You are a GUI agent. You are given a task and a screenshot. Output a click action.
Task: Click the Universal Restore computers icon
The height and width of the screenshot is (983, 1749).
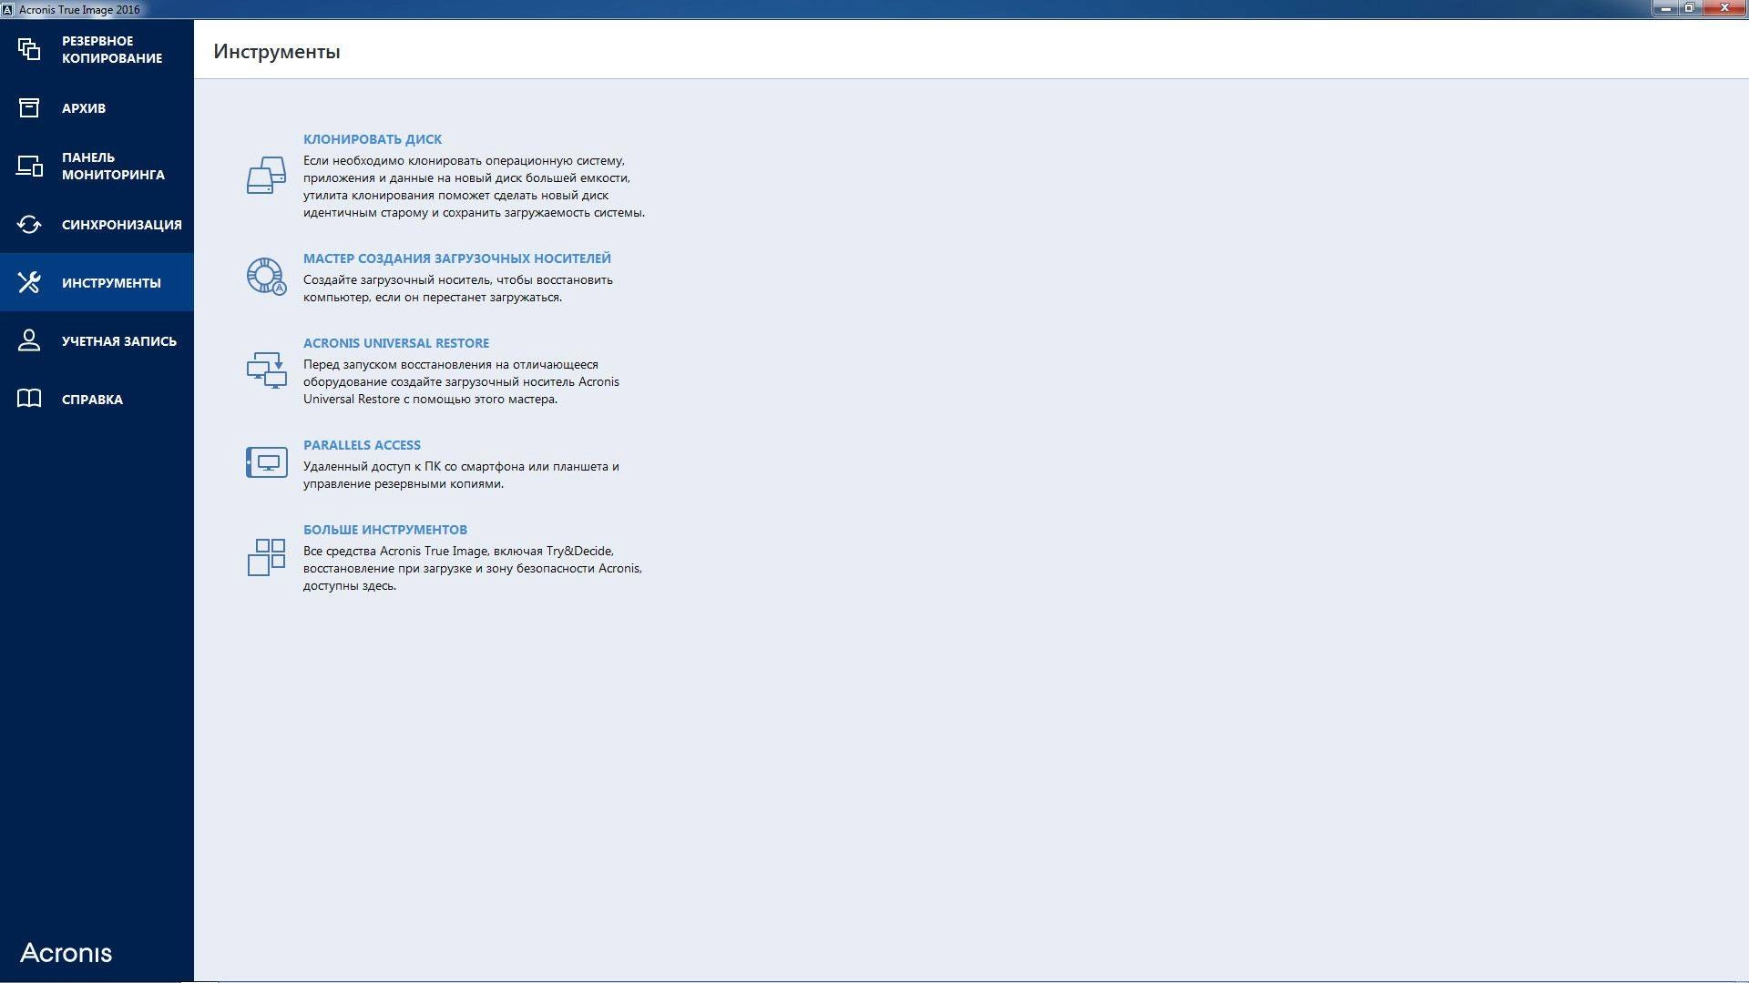[x=266, y=370]
